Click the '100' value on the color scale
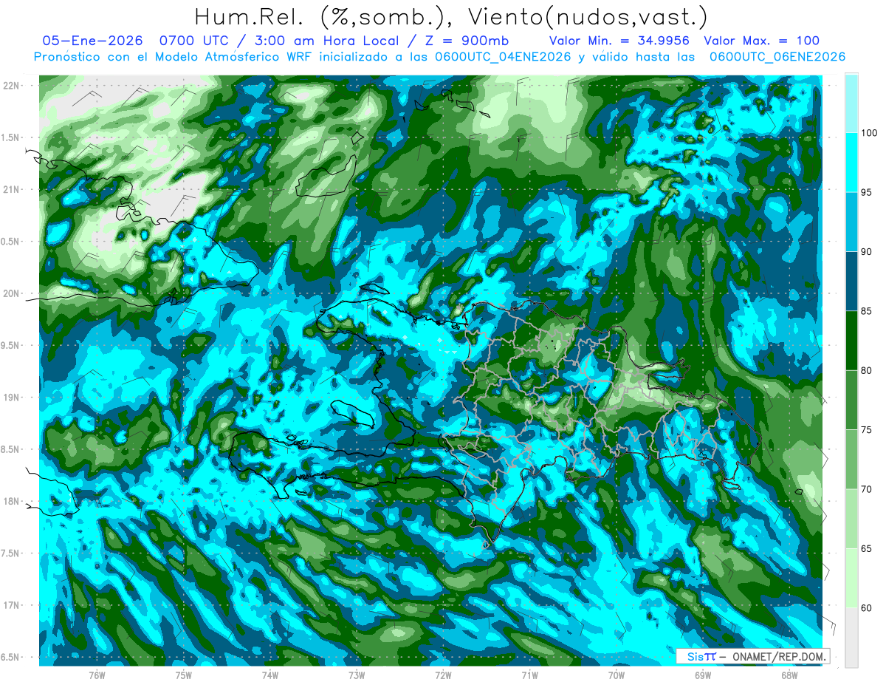Viewport: 886px width, 685px height. 870,133
